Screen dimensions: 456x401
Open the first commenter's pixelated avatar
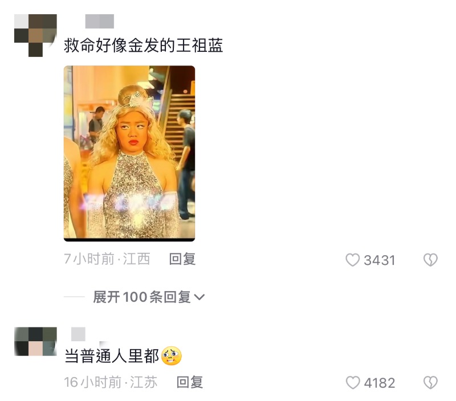35,35
